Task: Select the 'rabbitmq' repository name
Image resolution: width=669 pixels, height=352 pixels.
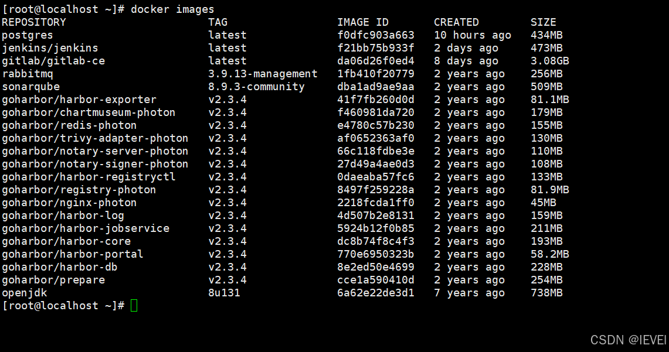Action: coord(28,74)
